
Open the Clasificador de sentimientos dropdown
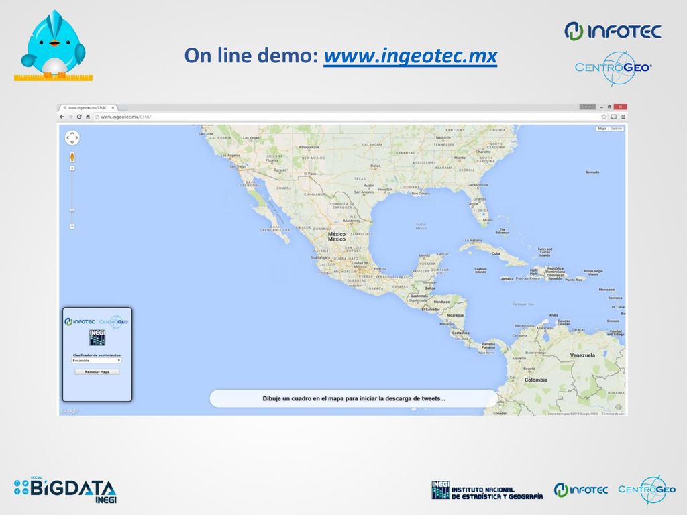97,360
